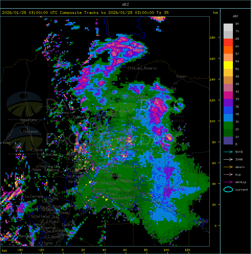The height and width of the screenshot is (254, 251).
Task: Click the 'Clla.del_Rosario' place label
Action: tap(142, 68)
